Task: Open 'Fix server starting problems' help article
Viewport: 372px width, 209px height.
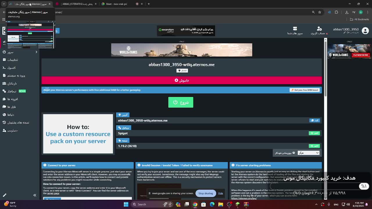Action: point(276,165)
